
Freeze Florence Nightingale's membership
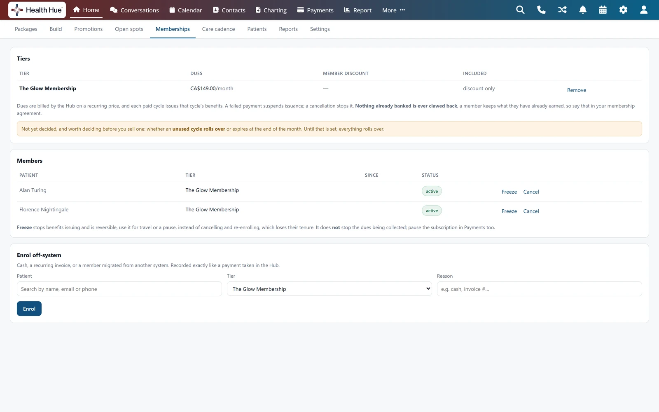coord(509,211)
